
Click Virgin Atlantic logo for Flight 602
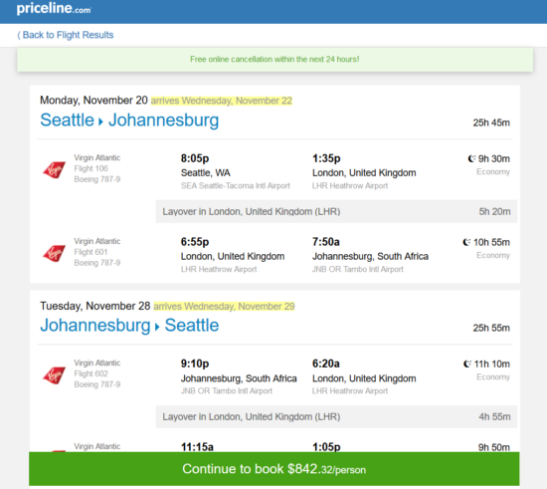54,375
